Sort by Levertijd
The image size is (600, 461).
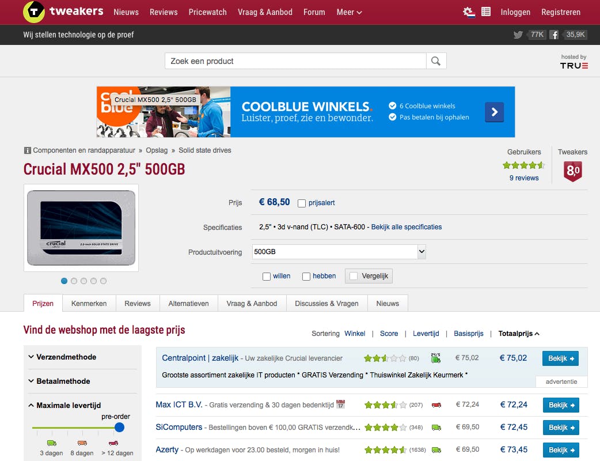click(x=426, y=334)
